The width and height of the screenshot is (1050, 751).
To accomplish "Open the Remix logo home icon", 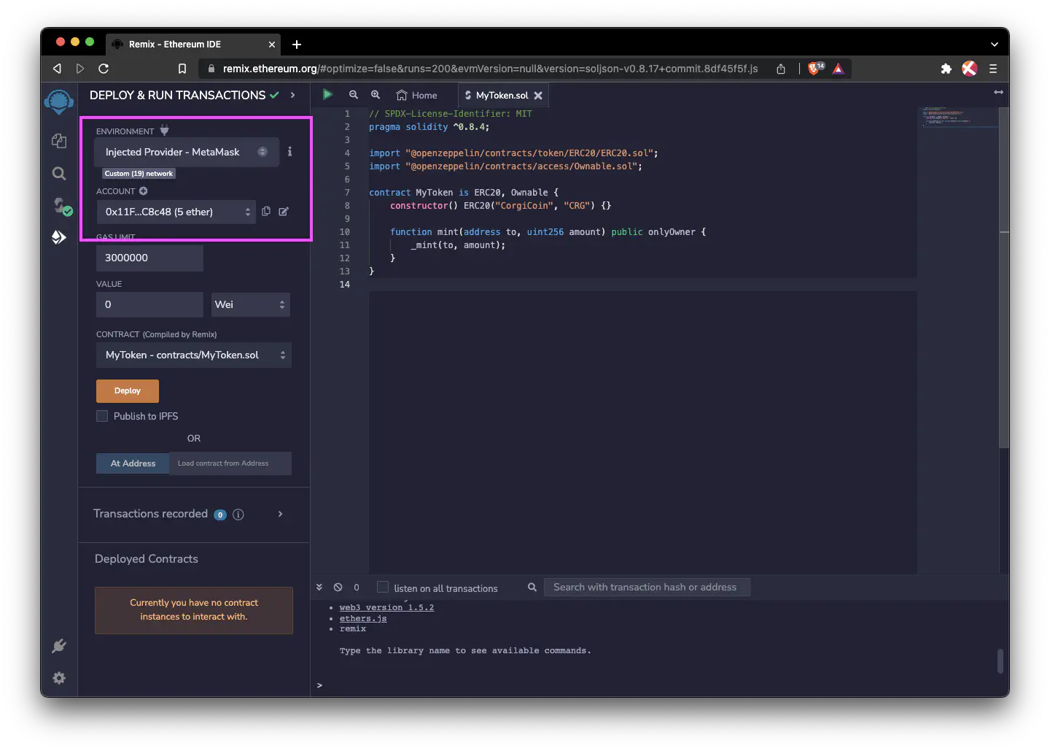I will point(58,101).
